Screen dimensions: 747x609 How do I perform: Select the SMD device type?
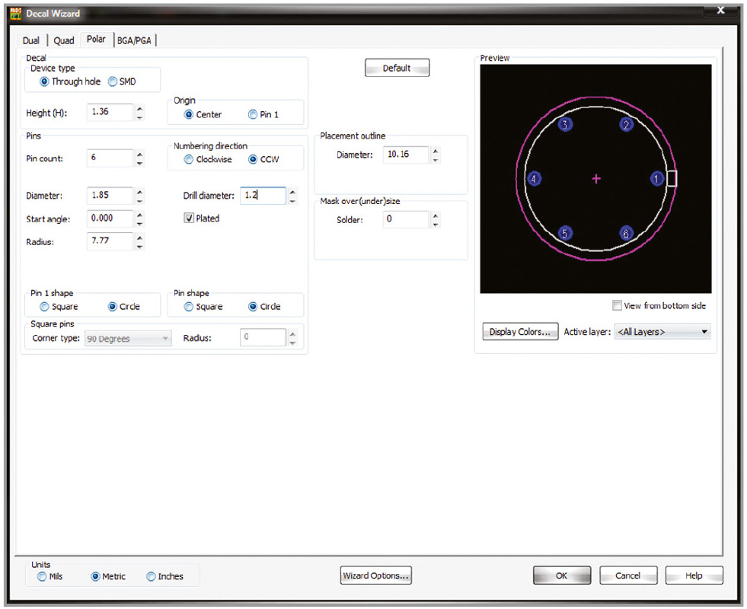point(113,81)
